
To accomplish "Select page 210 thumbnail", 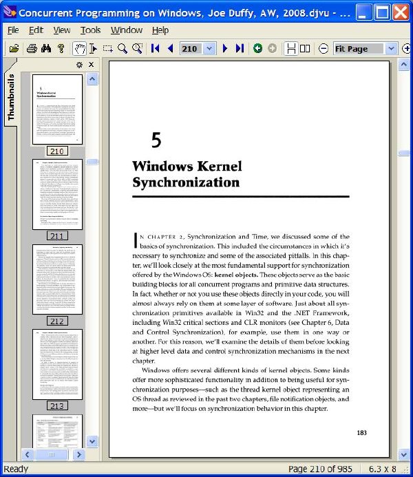I will 58,109.
